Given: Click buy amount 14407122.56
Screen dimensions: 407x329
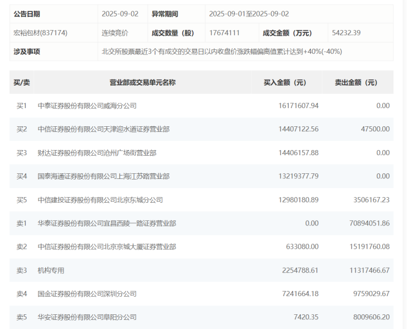Looking at the screenshot, I should click(298, 129).
